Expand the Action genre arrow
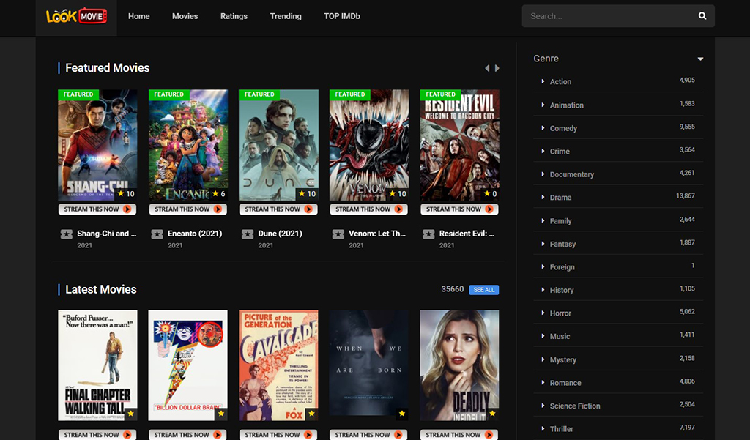This screenshot has width=750, height=440. coord(543,81)
